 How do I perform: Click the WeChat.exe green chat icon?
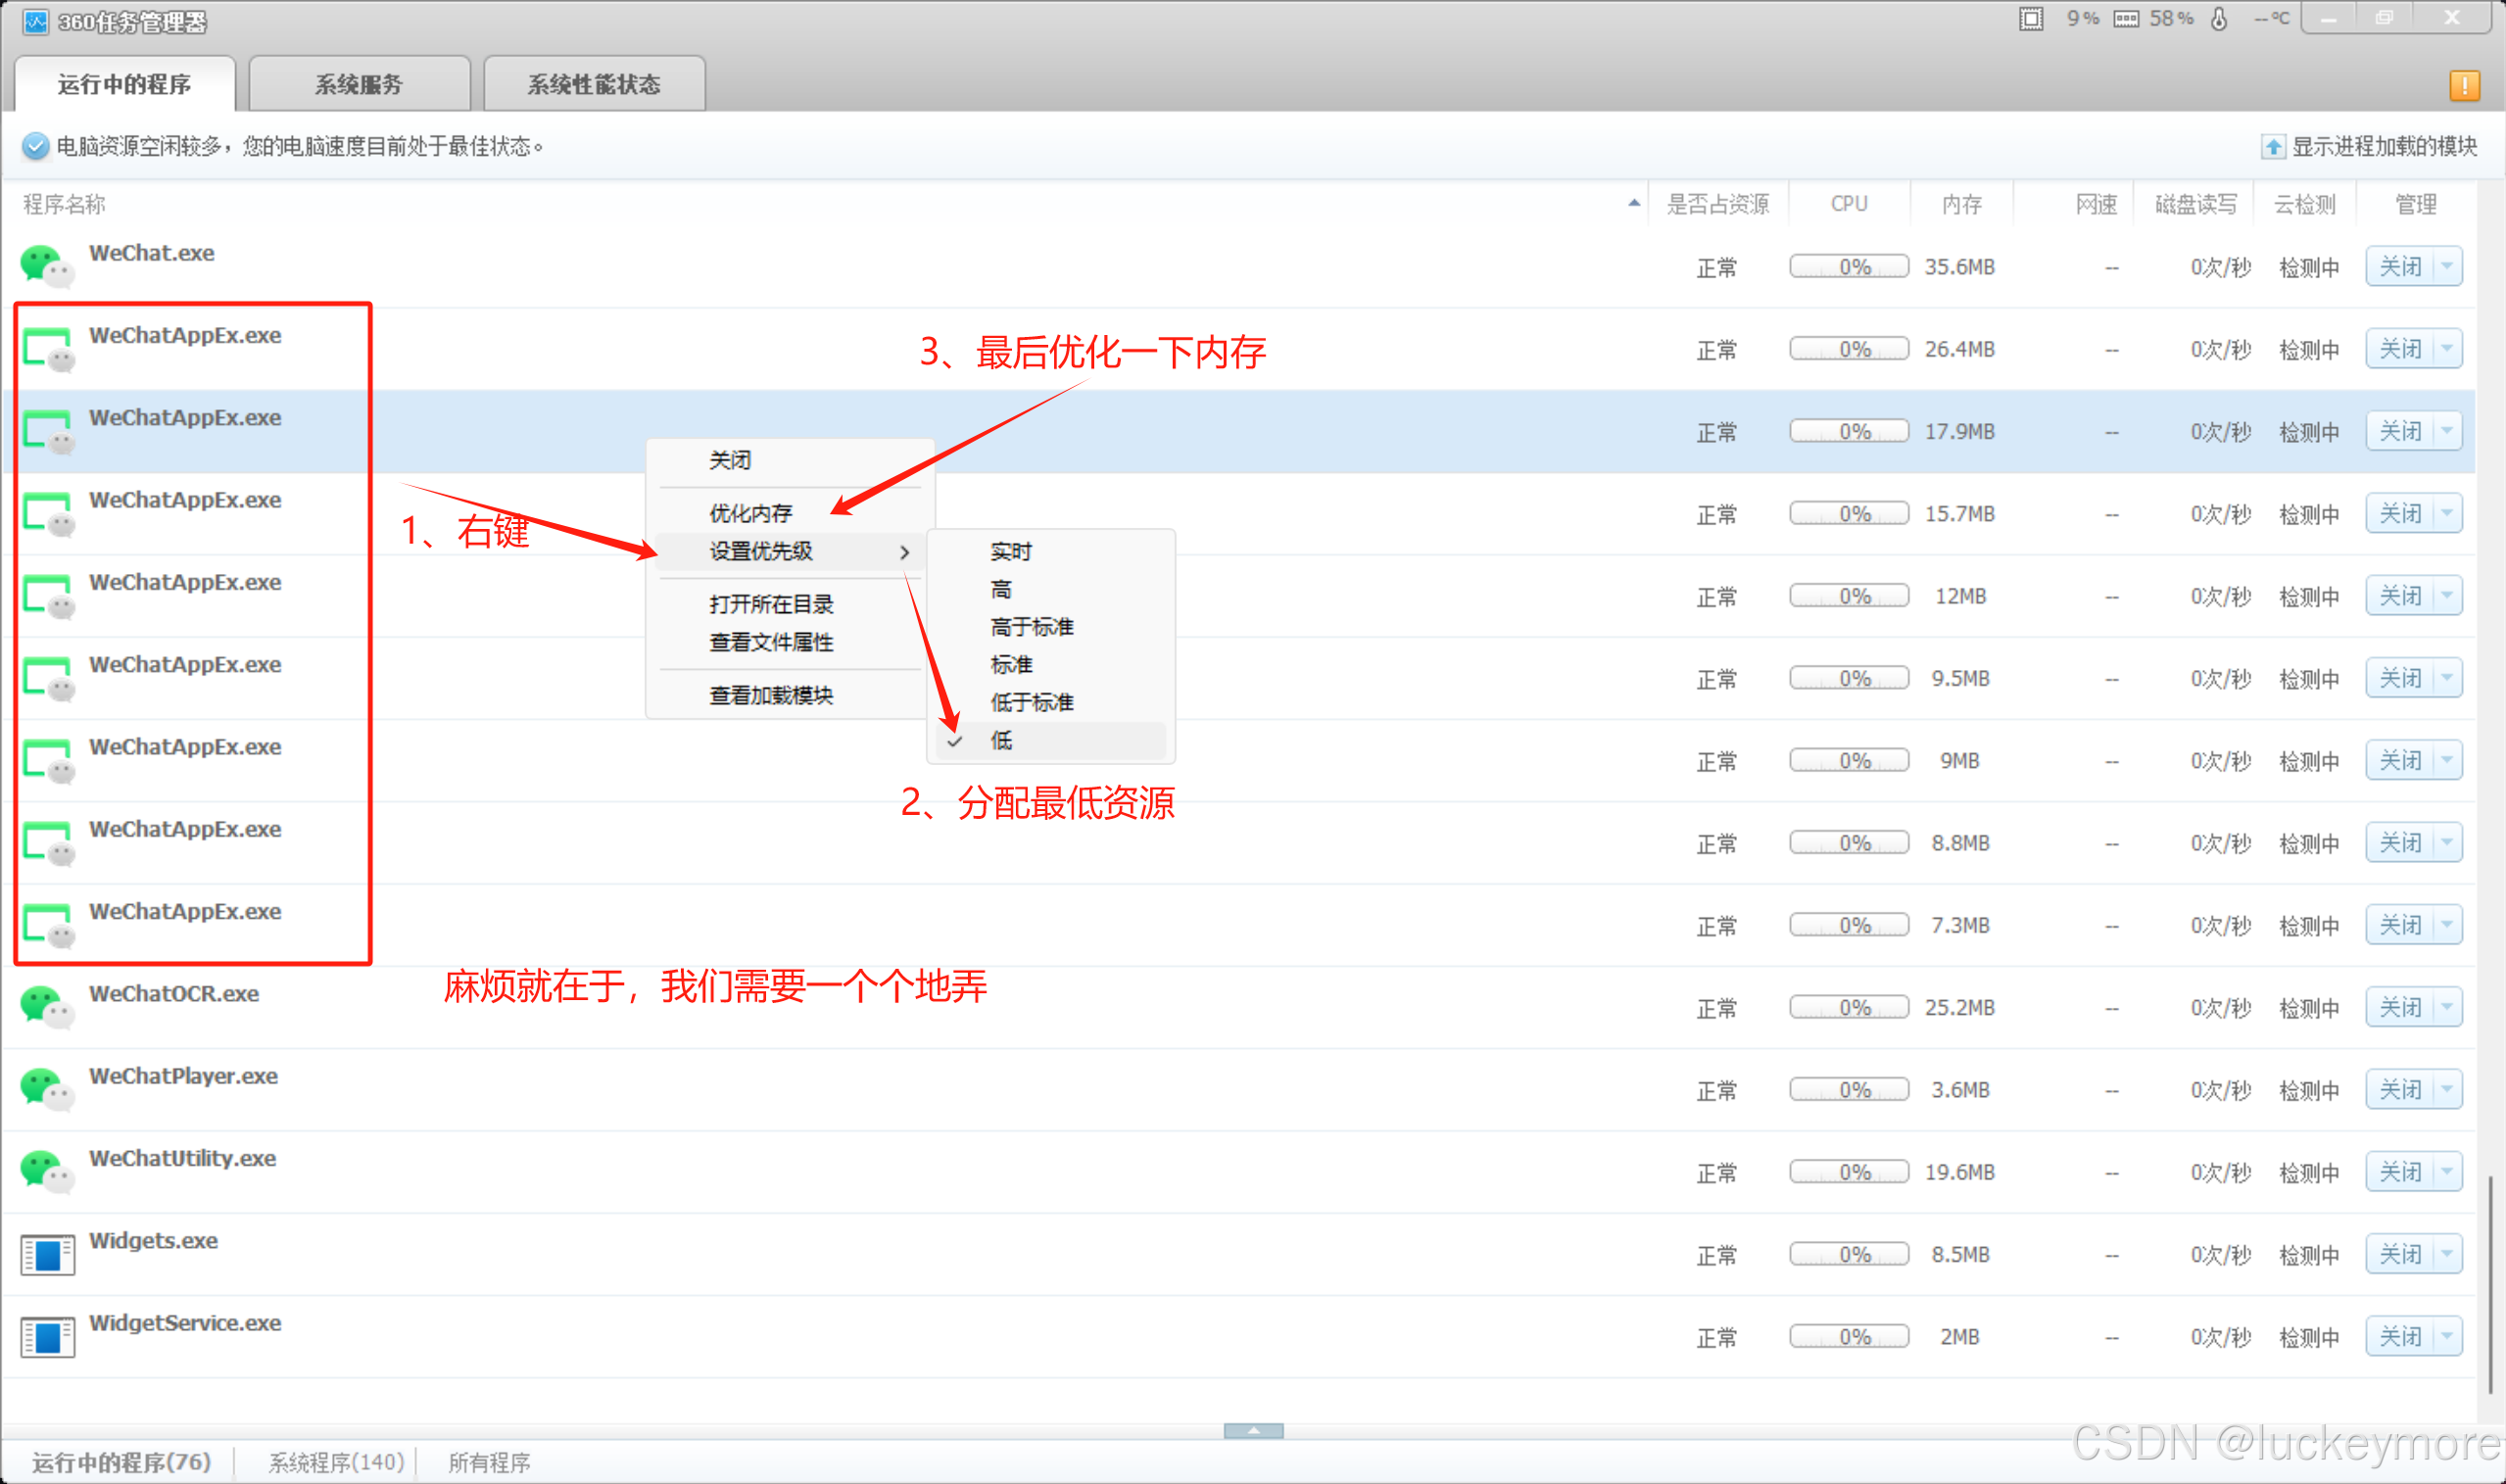[x=46, y=266]
